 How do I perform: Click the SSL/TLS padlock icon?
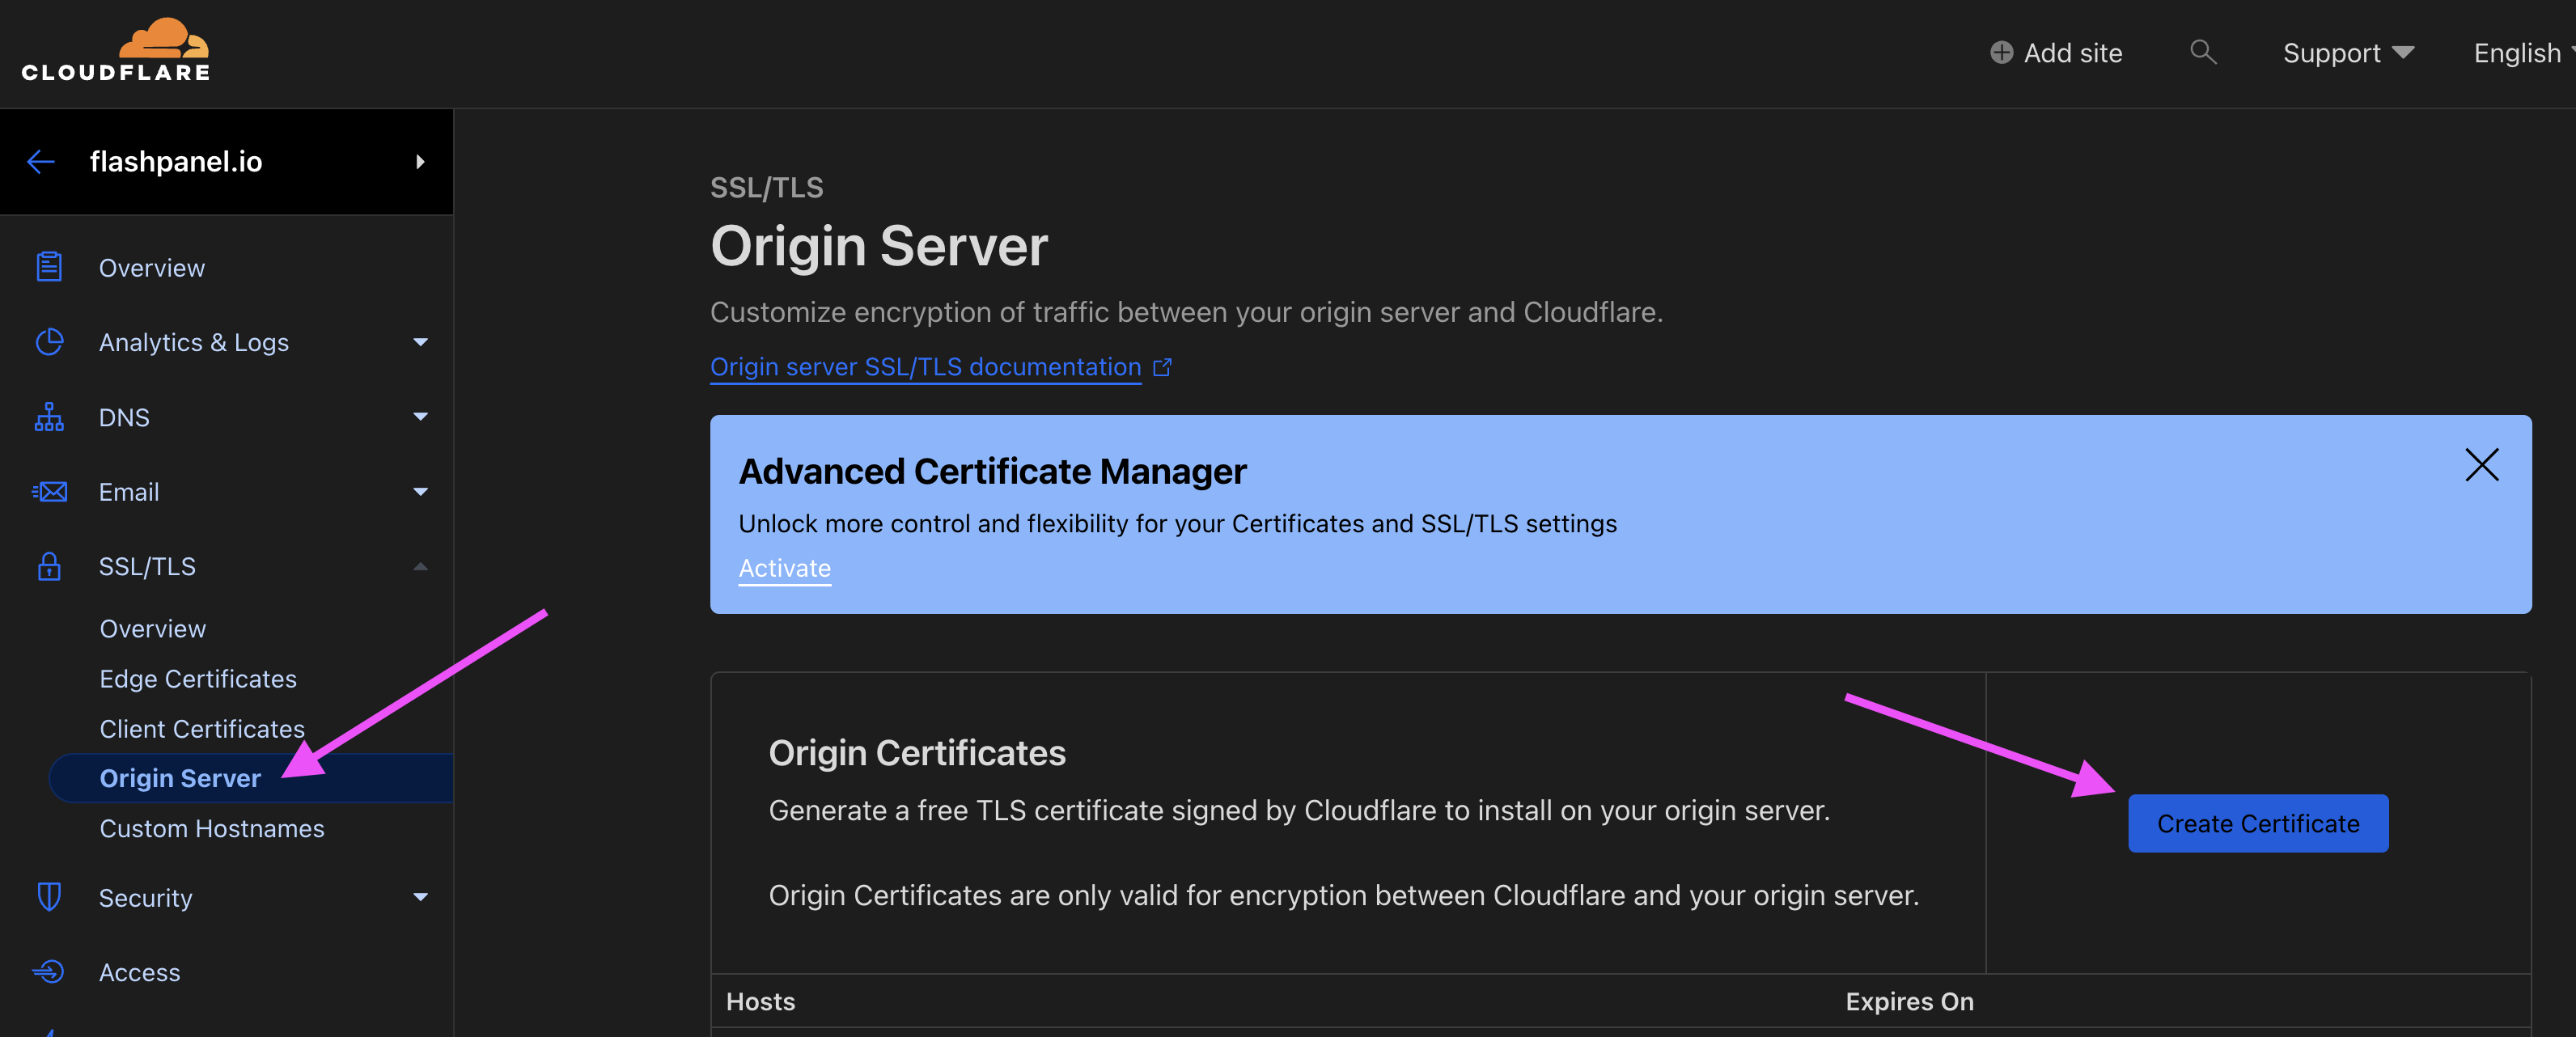point(48,566)
